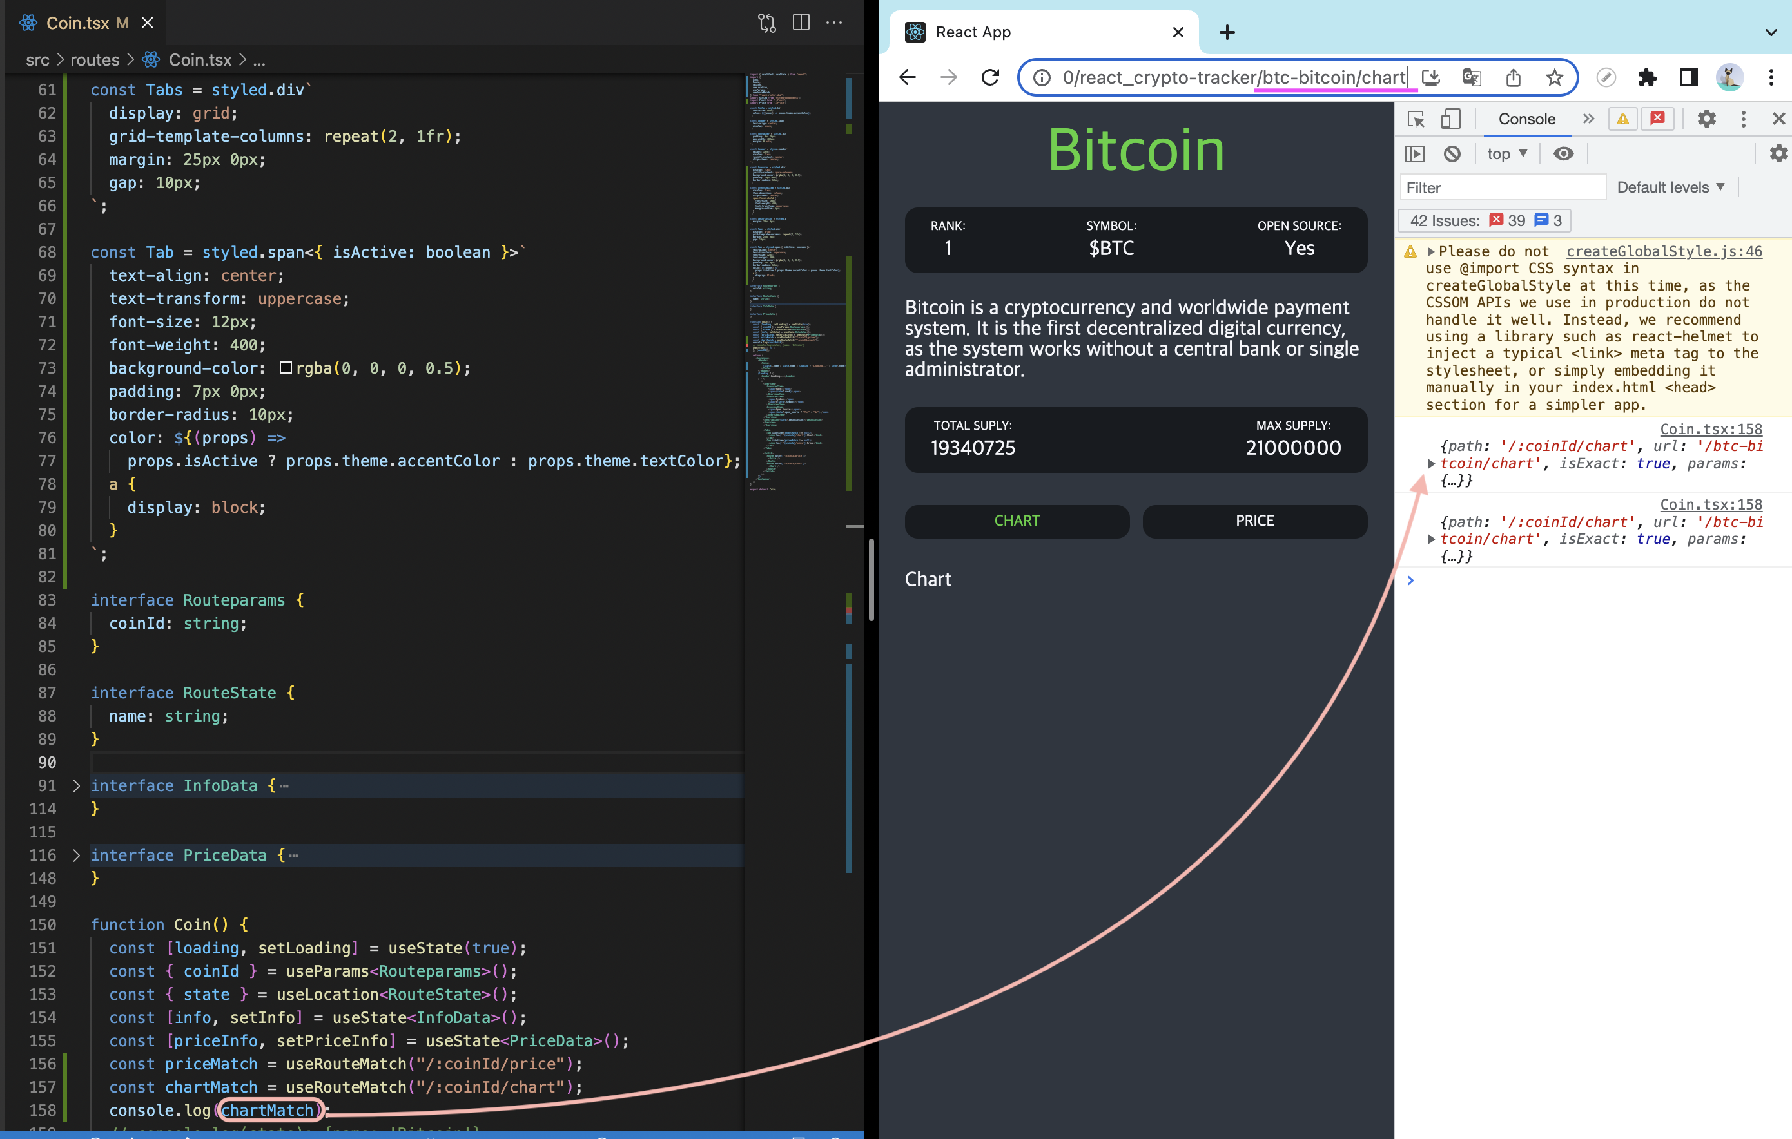Click the split editor right icon
Image resolution: width=1792 pixels, height=1139 pixels.
[801, 23]
